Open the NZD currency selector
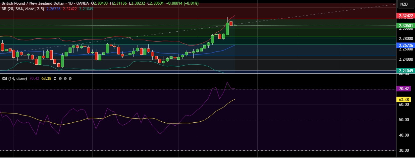 [404, 4]
